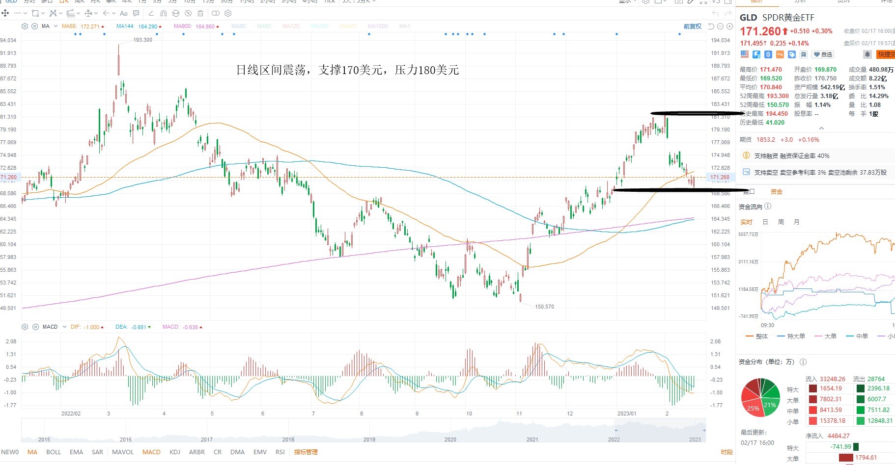
Task: Zoom out chart with minus icon
Action: click(720, 26)
